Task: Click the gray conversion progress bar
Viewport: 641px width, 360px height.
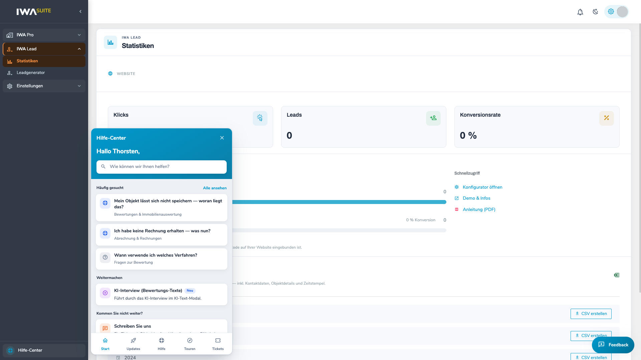Action: coord(339,230)
